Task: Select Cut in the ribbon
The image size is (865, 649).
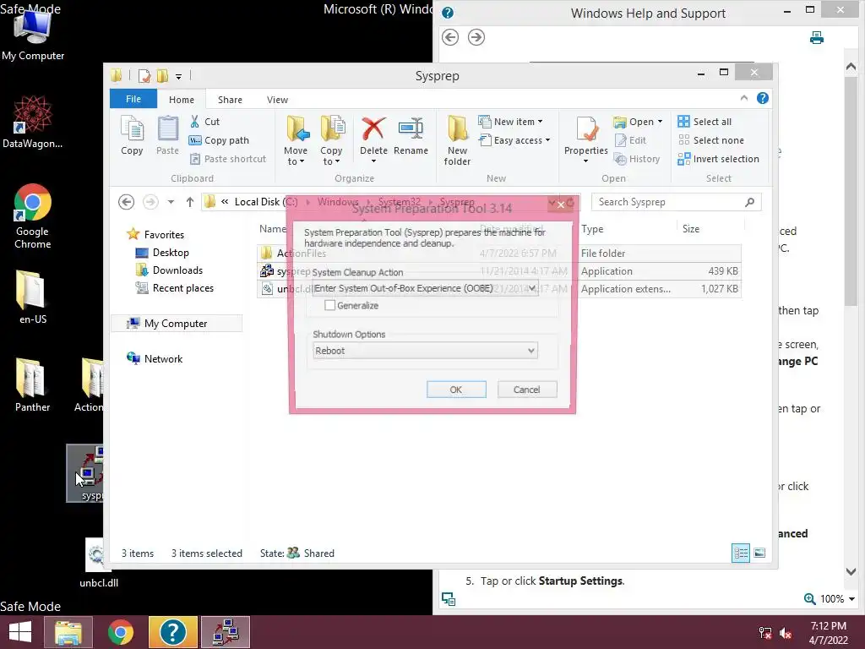Action: pyautogui.click(x=204, y=122)
